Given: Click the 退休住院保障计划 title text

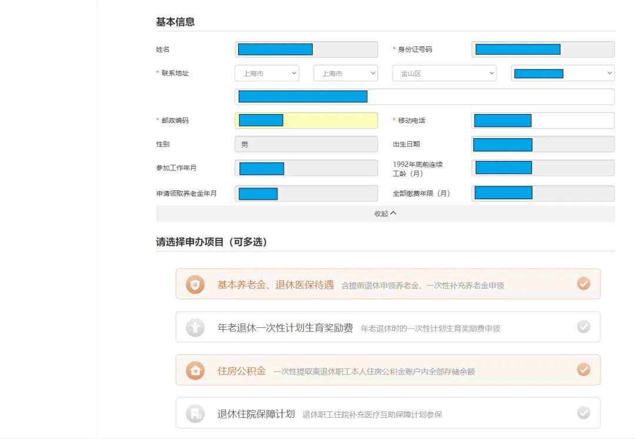Looking at the screenshot, I should tap(256, 414).
